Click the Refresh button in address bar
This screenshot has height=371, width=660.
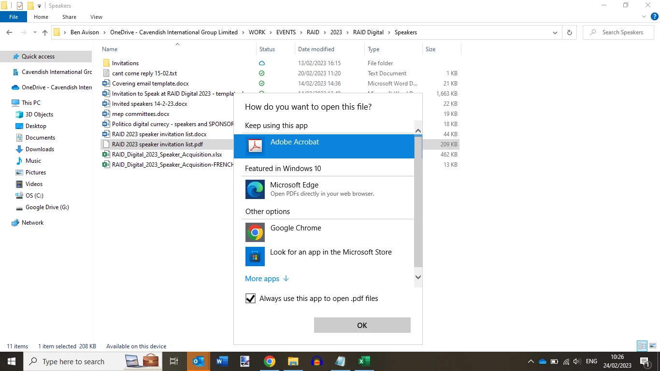pyautogui.click(x=569, y=32)
